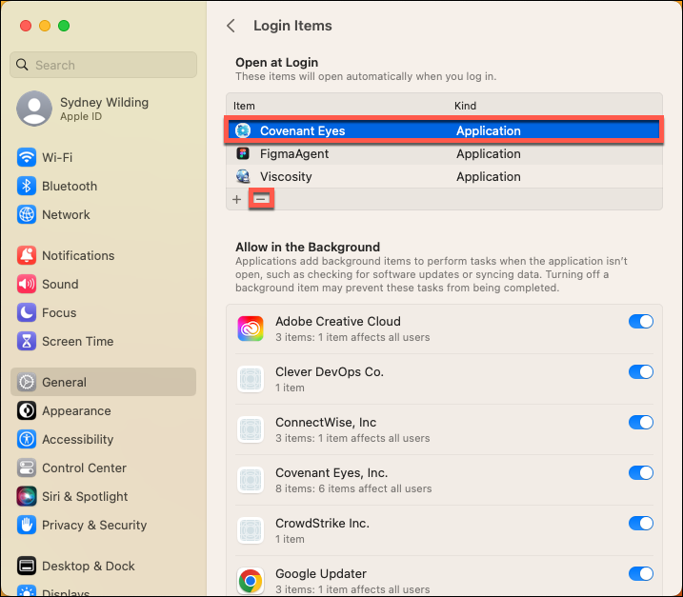683x597 pixels.
Task: Open Privacy & Security settings
Action: (x=103, y=525)
